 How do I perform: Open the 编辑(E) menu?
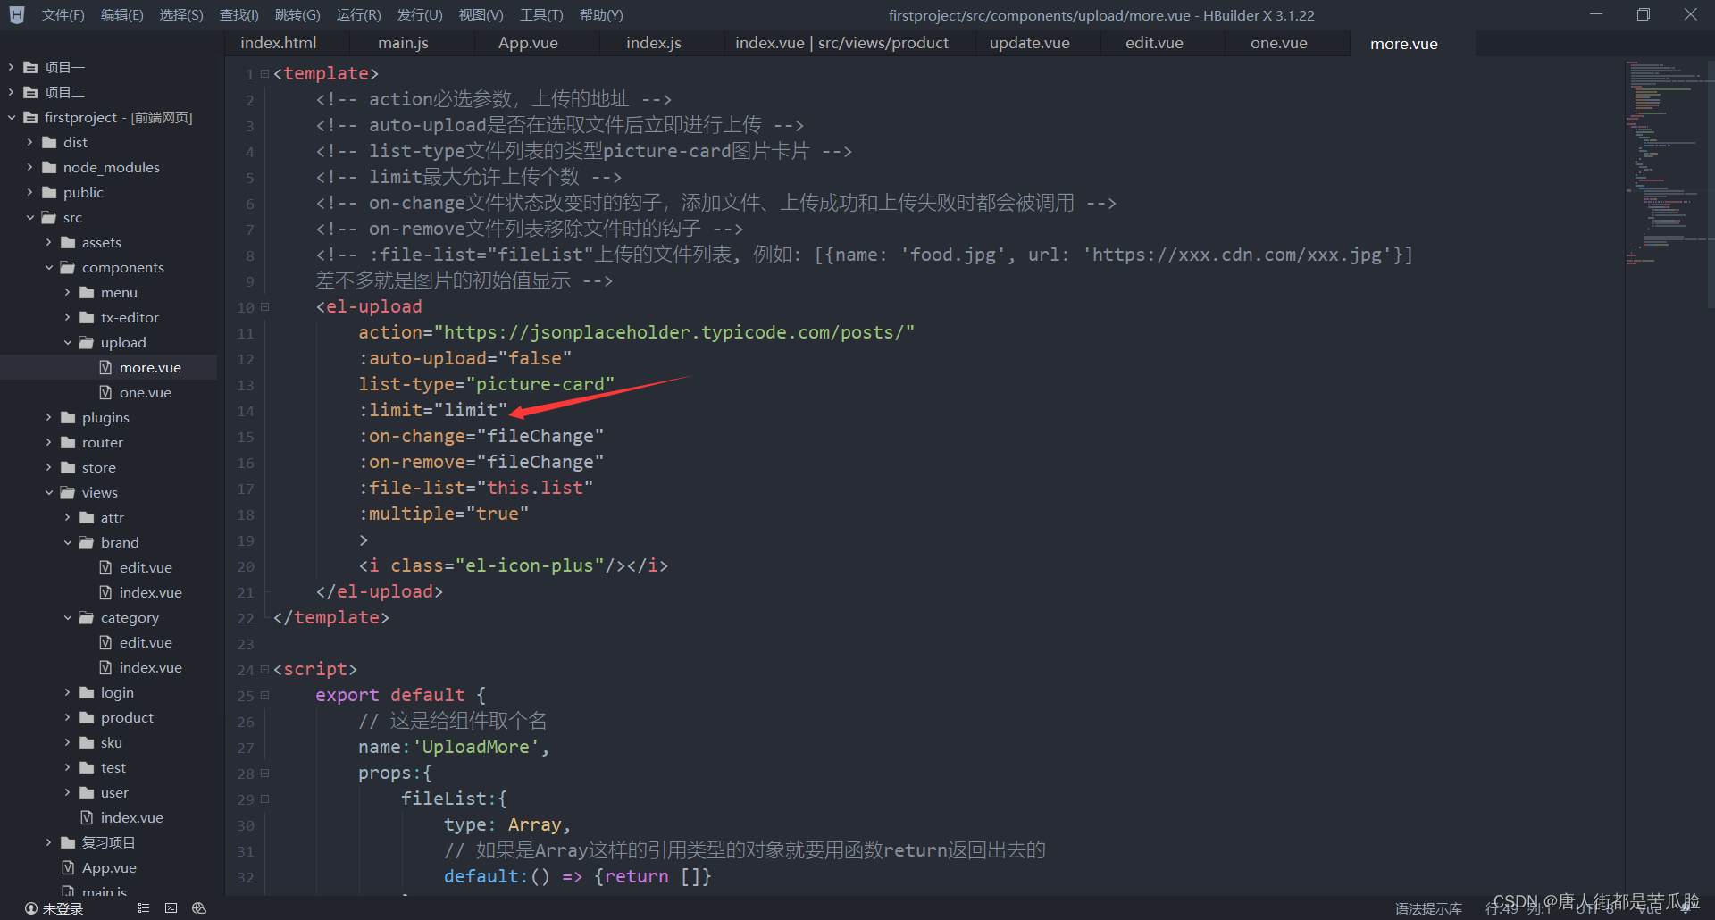click(121, 15)
